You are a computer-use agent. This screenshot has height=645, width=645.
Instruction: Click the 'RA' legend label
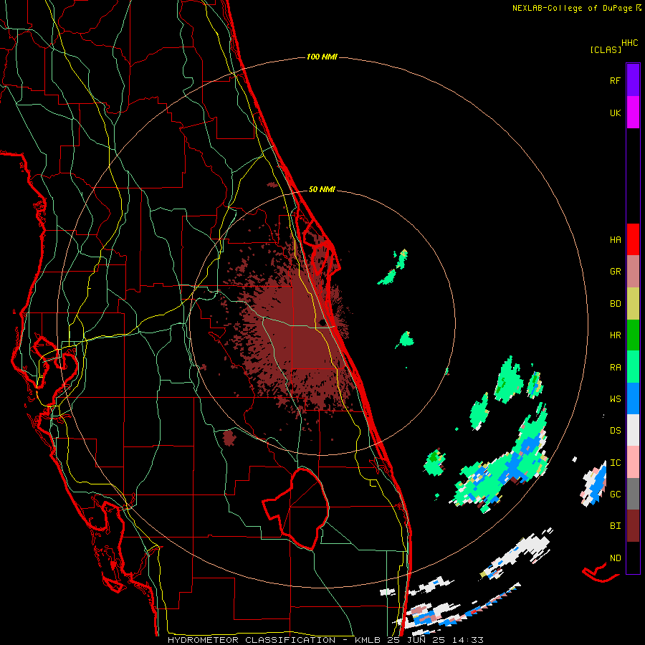(x=616, y=367)
